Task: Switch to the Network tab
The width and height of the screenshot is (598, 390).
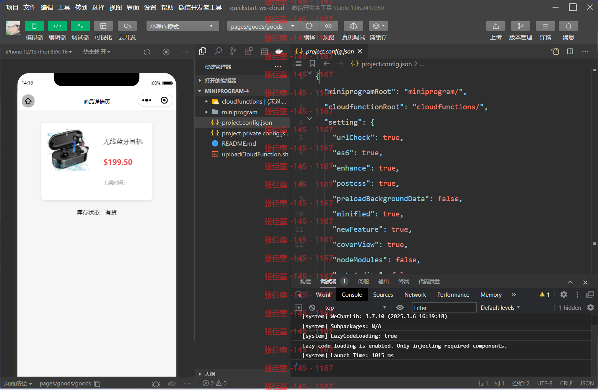Action: (415, 295)
